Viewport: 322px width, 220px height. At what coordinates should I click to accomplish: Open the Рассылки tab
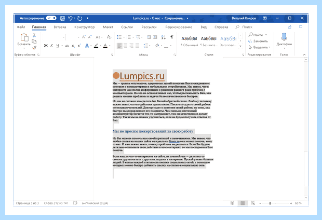pyautogui.click(x=149, y=27)
